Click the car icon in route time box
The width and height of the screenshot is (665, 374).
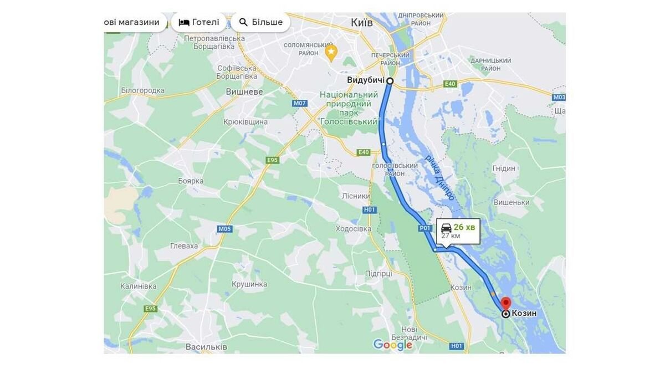coord(446,228)
